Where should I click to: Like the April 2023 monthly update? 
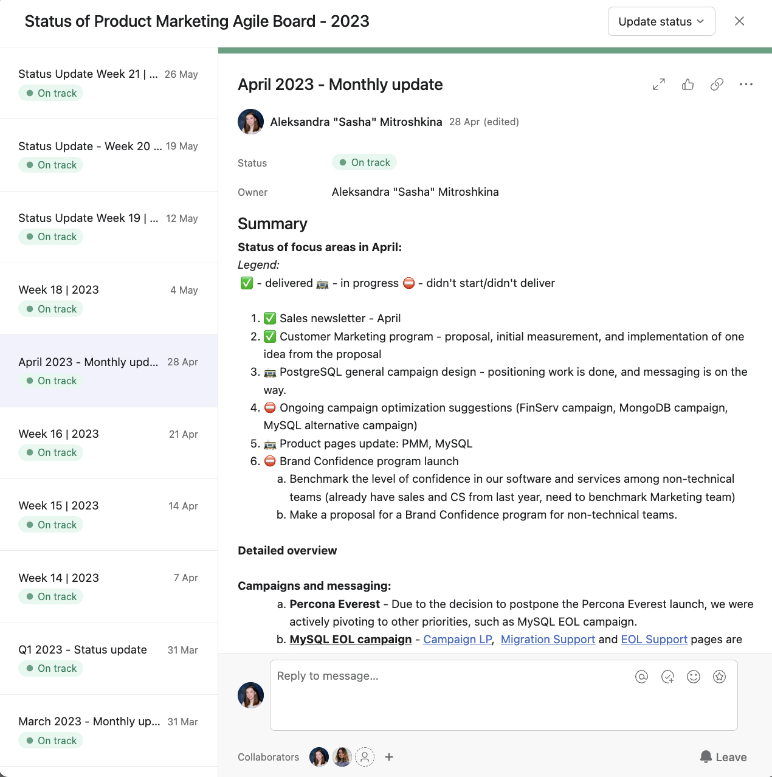[x=688, y=85]
